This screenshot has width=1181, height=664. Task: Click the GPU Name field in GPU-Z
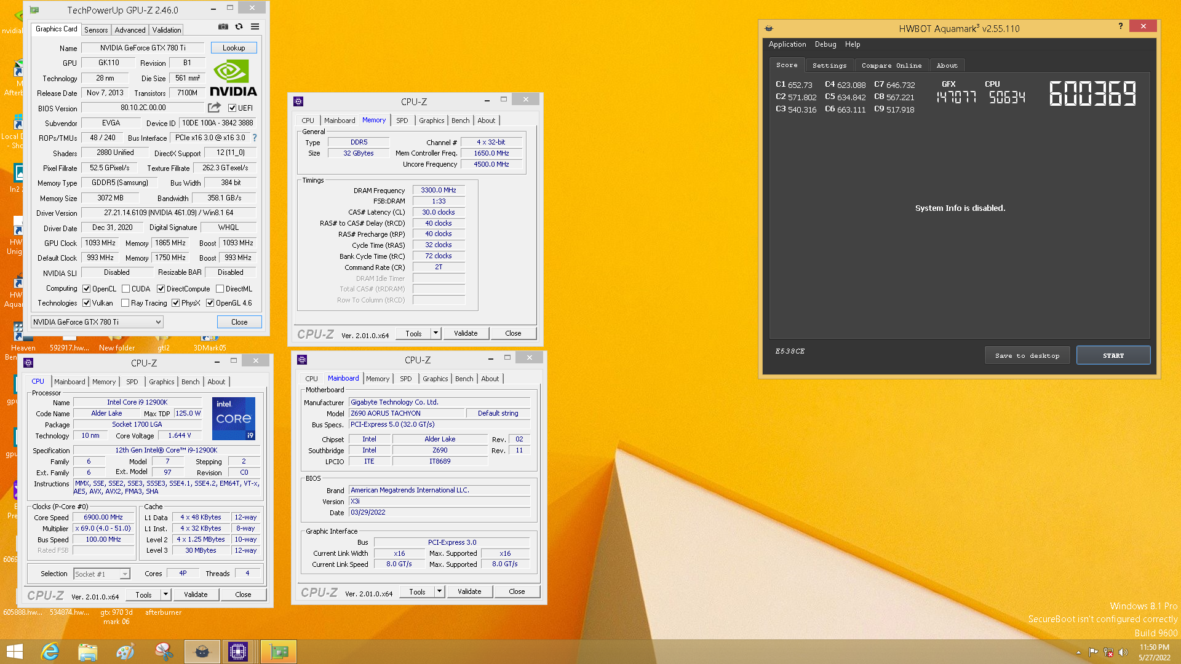pos(143,48)
